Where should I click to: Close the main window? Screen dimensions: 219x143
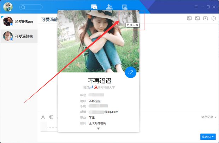(x=214, y=7)
